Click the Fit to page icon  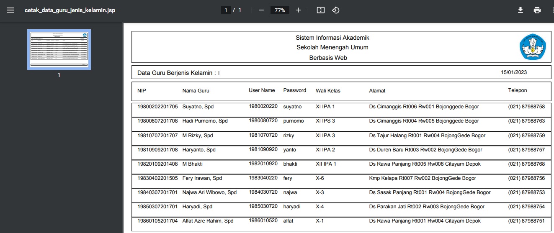(321, 10)
